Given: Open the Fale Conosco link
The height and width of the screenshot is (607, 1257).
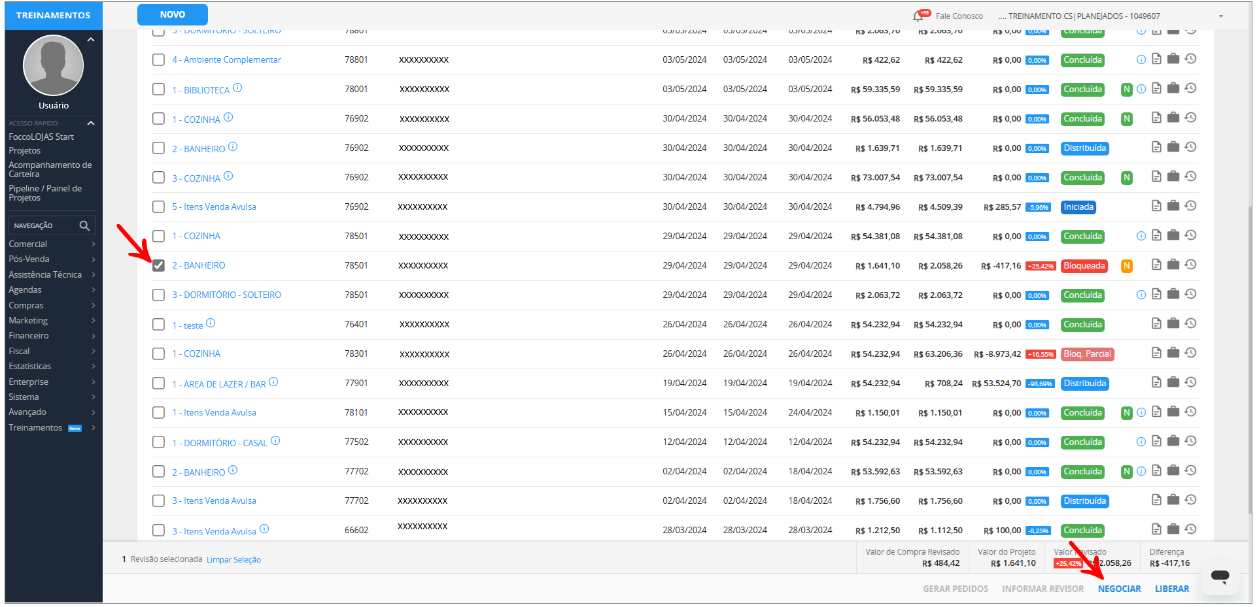Looking at the screenshot, I should [959, 16].
